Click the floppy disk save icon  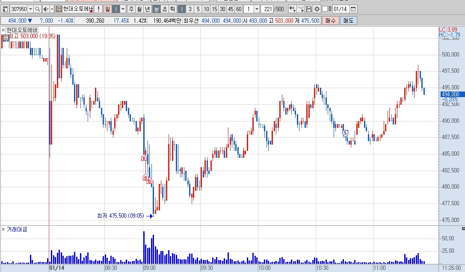point(309,9)
